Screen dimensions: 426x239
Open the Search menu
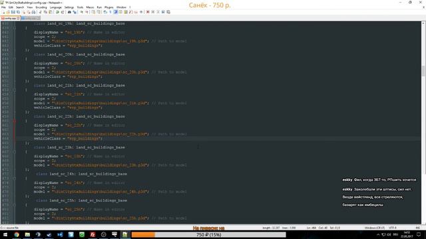tap(20, 7)
